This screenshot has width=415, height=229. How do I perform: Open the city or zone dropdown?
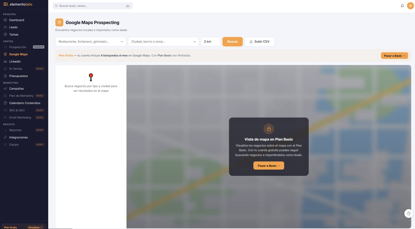[163, 42]
